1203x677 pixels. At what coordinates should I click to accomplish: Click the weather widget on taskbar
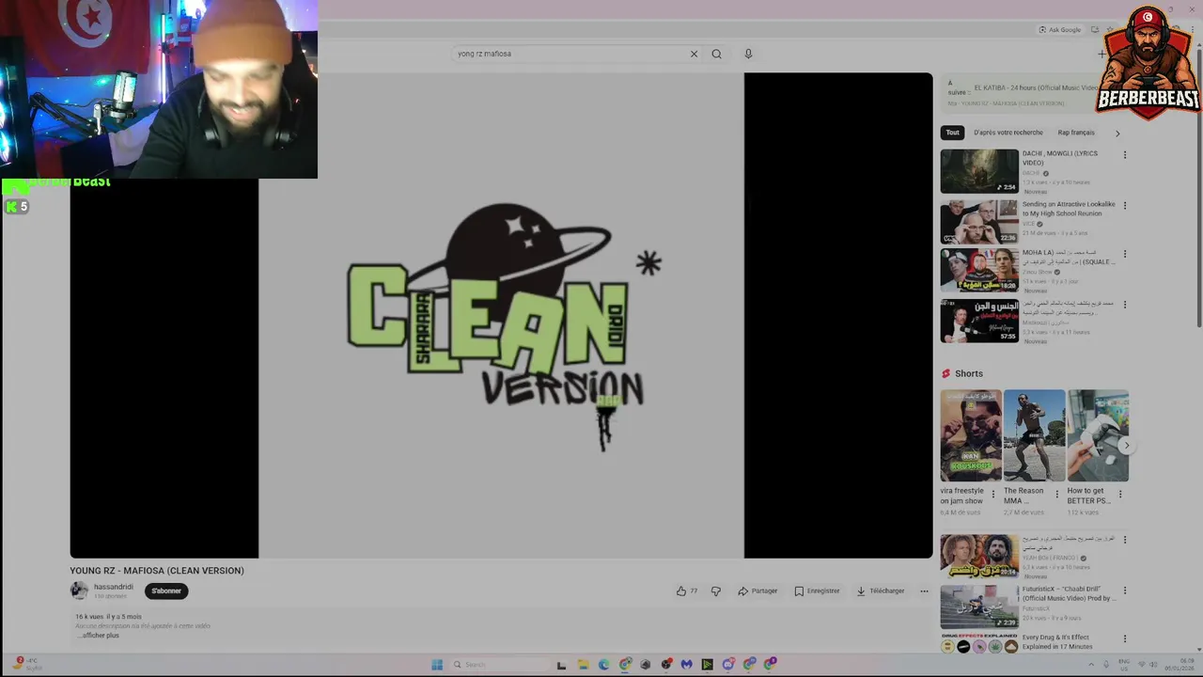click(26, 665)
